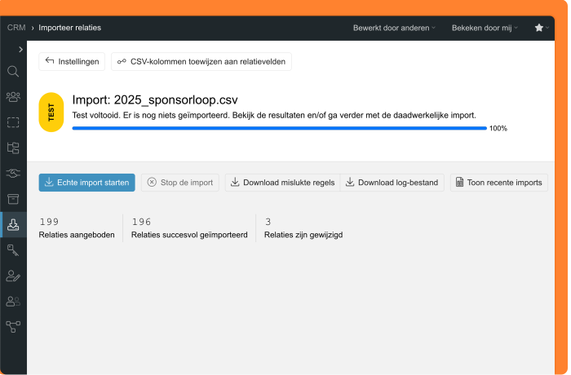Open 'CSV-kolommen toewijzen aan relatievelden'

(201, 61)
